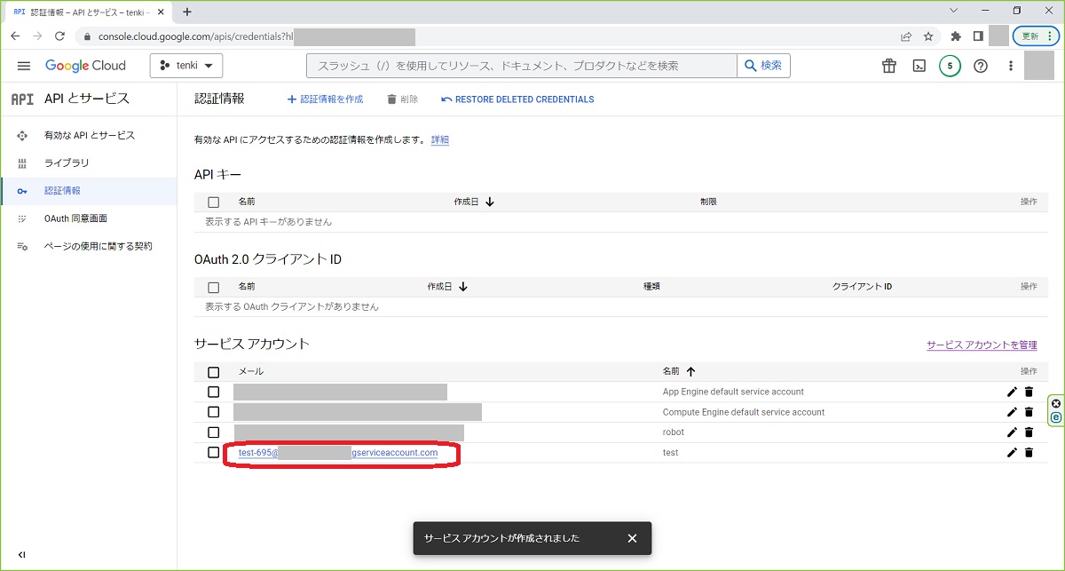The width and height of the screenshot is (1065, 571).
Task: Go to ライブラリ in the sidebar
Action: [x=67, y=163]
